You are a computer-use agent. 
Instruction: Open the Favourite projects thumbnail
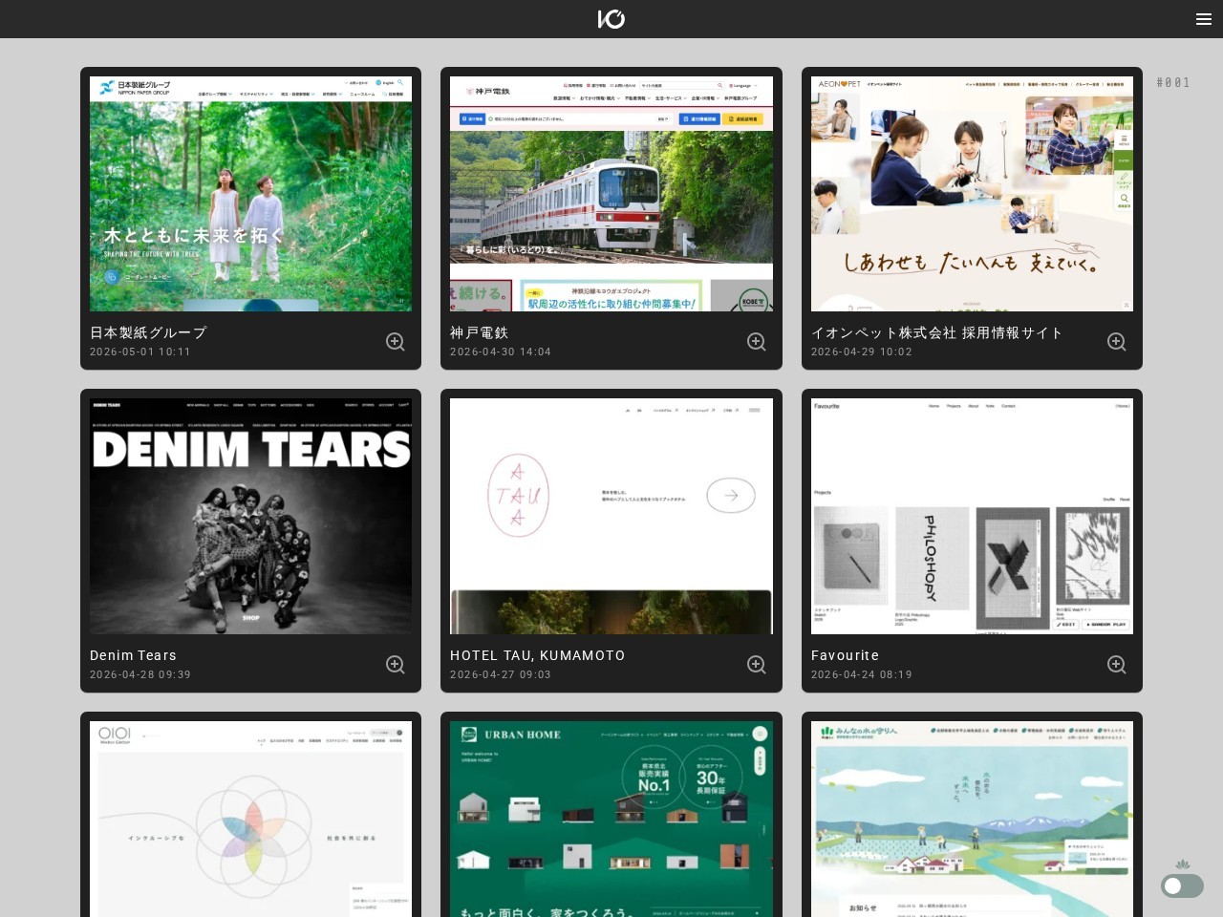click(x=972, y=516)
